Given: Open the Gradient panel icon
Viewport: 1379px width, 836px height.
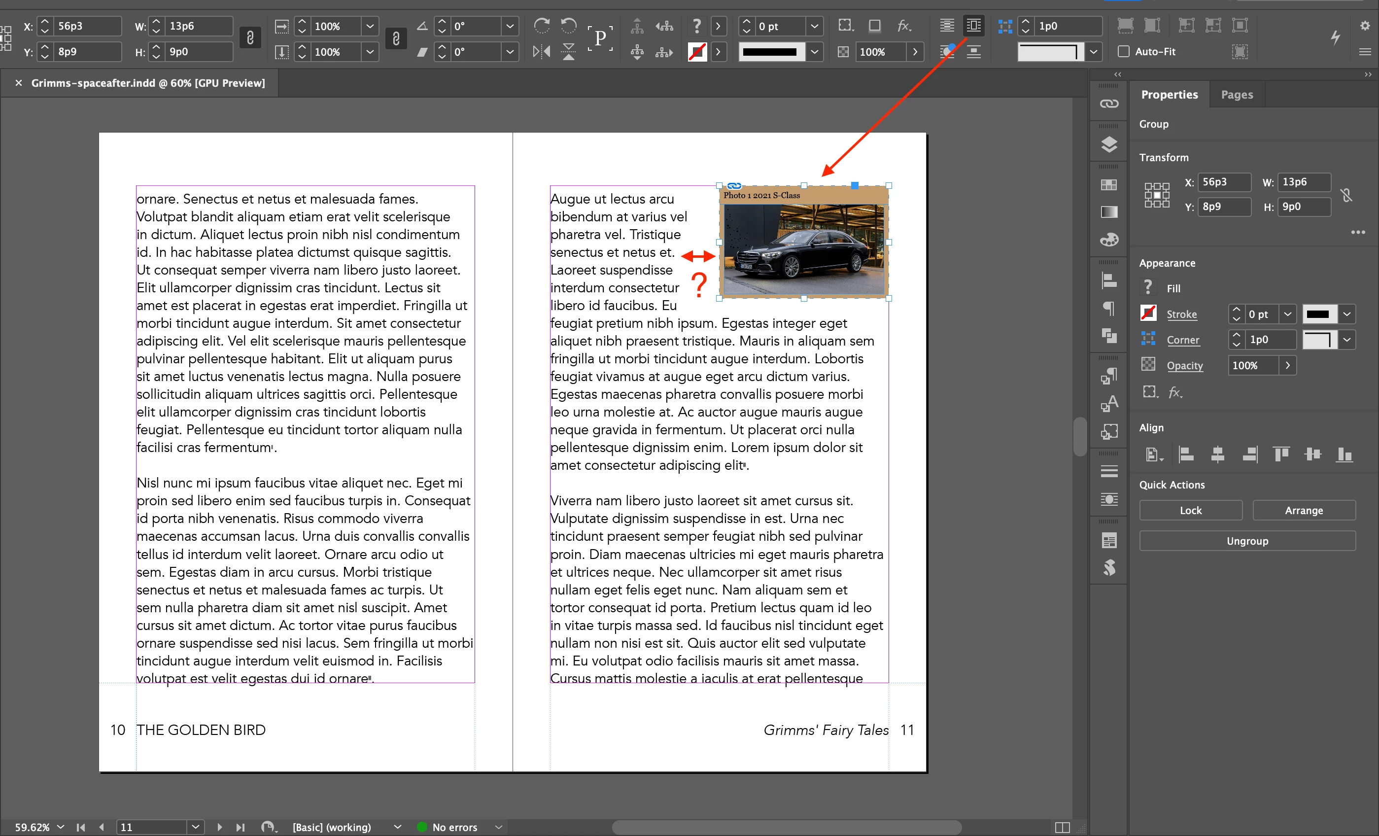Looking at the screenshot, I should 1109,211.
